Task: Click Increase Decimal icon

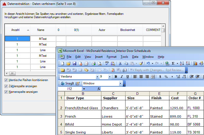Action: 178,77
